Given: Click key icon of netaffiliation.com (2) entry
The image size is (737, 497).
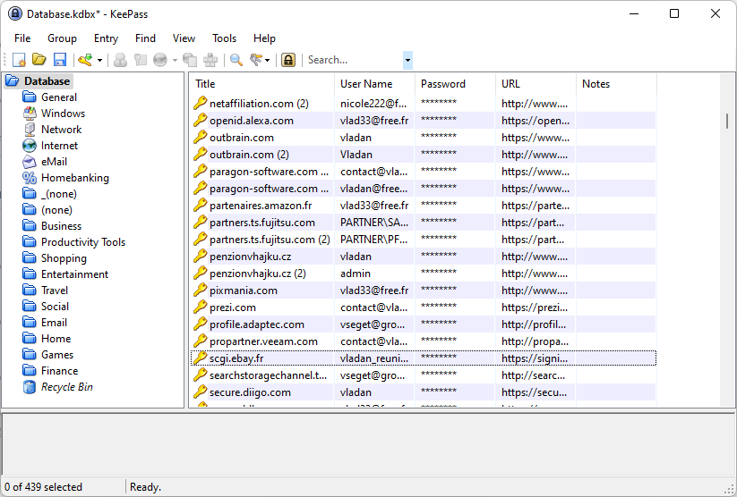Looking at the screenshot, I should (x=201, y=104).
